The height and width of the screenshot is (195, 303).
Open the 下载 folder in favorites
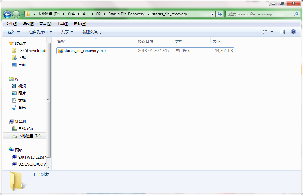click(x=22, y=58)
